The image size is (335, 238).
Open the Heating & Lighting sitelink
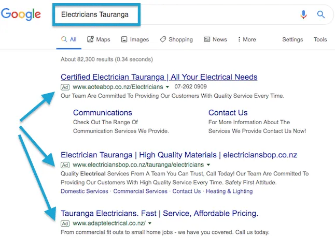click(229, 191)
